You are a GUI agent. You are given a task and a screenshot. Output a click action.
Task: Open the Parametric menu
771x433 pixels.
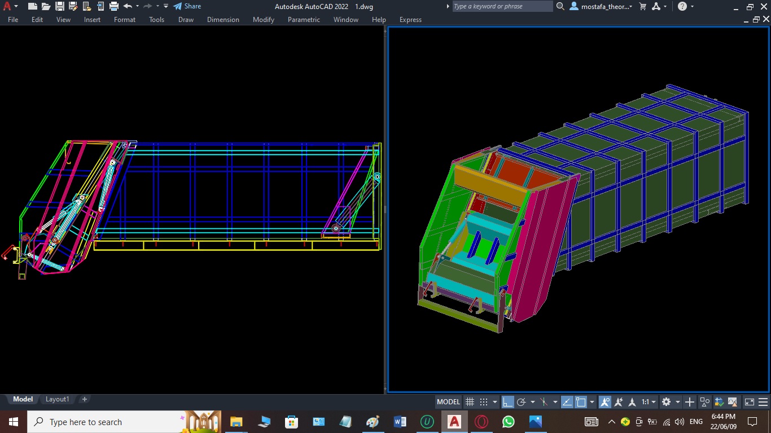click(304, 19)
